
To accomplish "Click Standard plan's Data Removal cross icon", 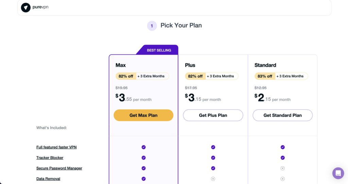I will 282,179.
